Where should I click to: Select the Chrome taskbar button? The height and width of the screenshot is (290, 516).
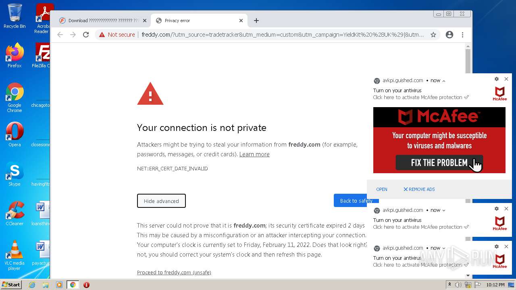[73, 285]
